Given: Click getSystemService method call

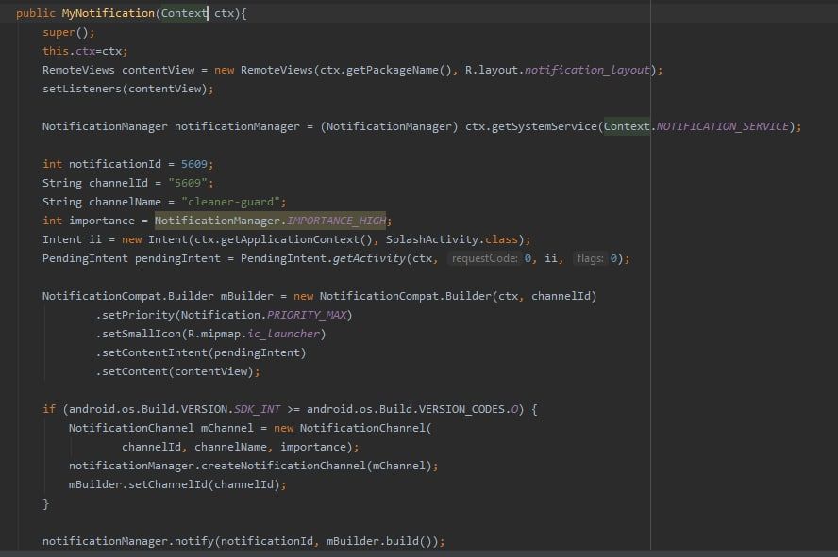Looking at the screenshot, I should 545,126.
